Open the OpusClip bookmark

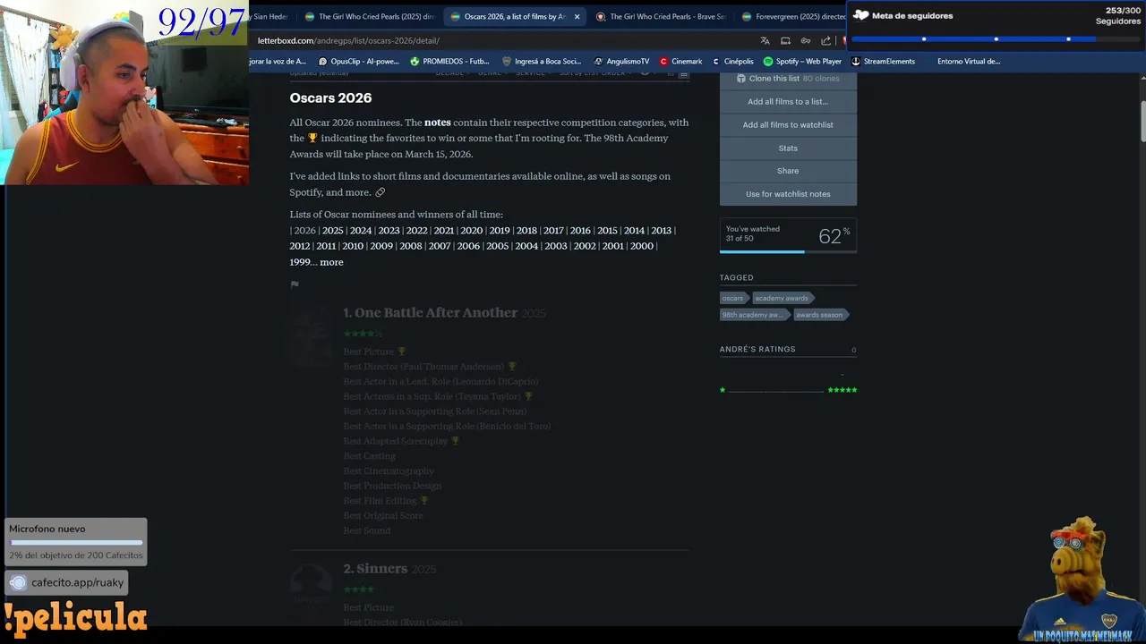[x=358, y=62]
